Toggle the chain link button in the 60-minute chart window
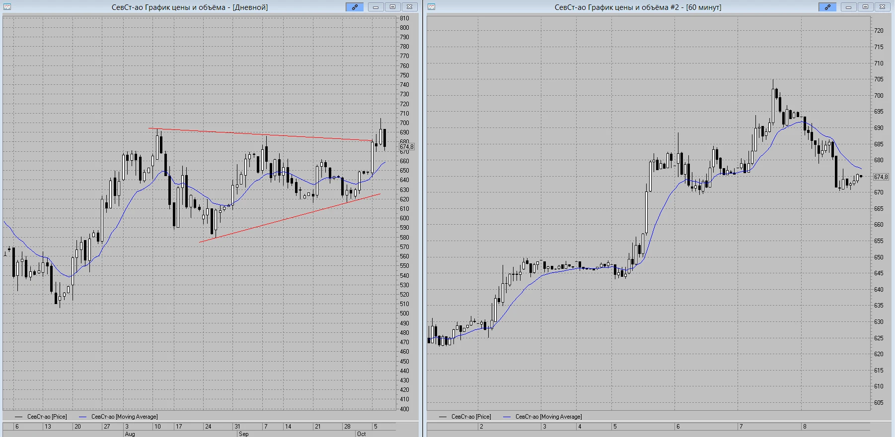This screenshot has width=895, height=437. pyautogui.click(x=827, y=7)
